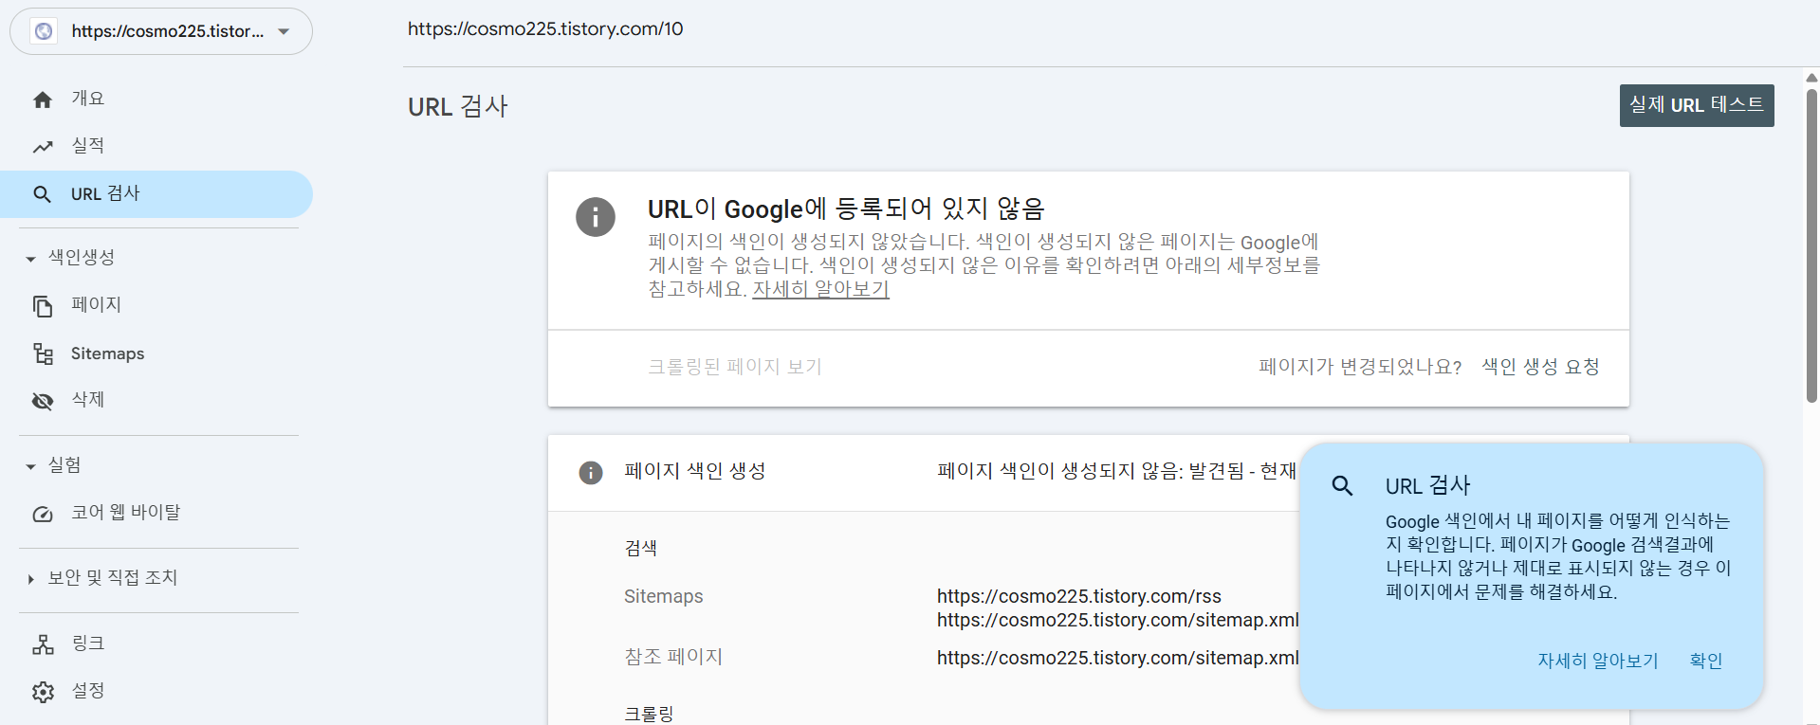
Task: Click the 크롤링 section label
Action: [x=649, y=714]
